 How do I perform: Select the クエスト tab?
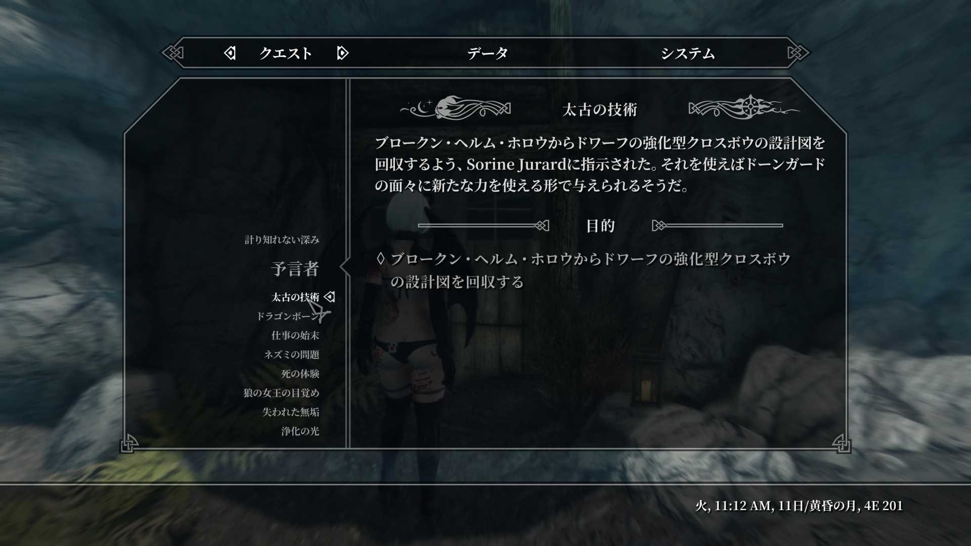click(286, 53)
